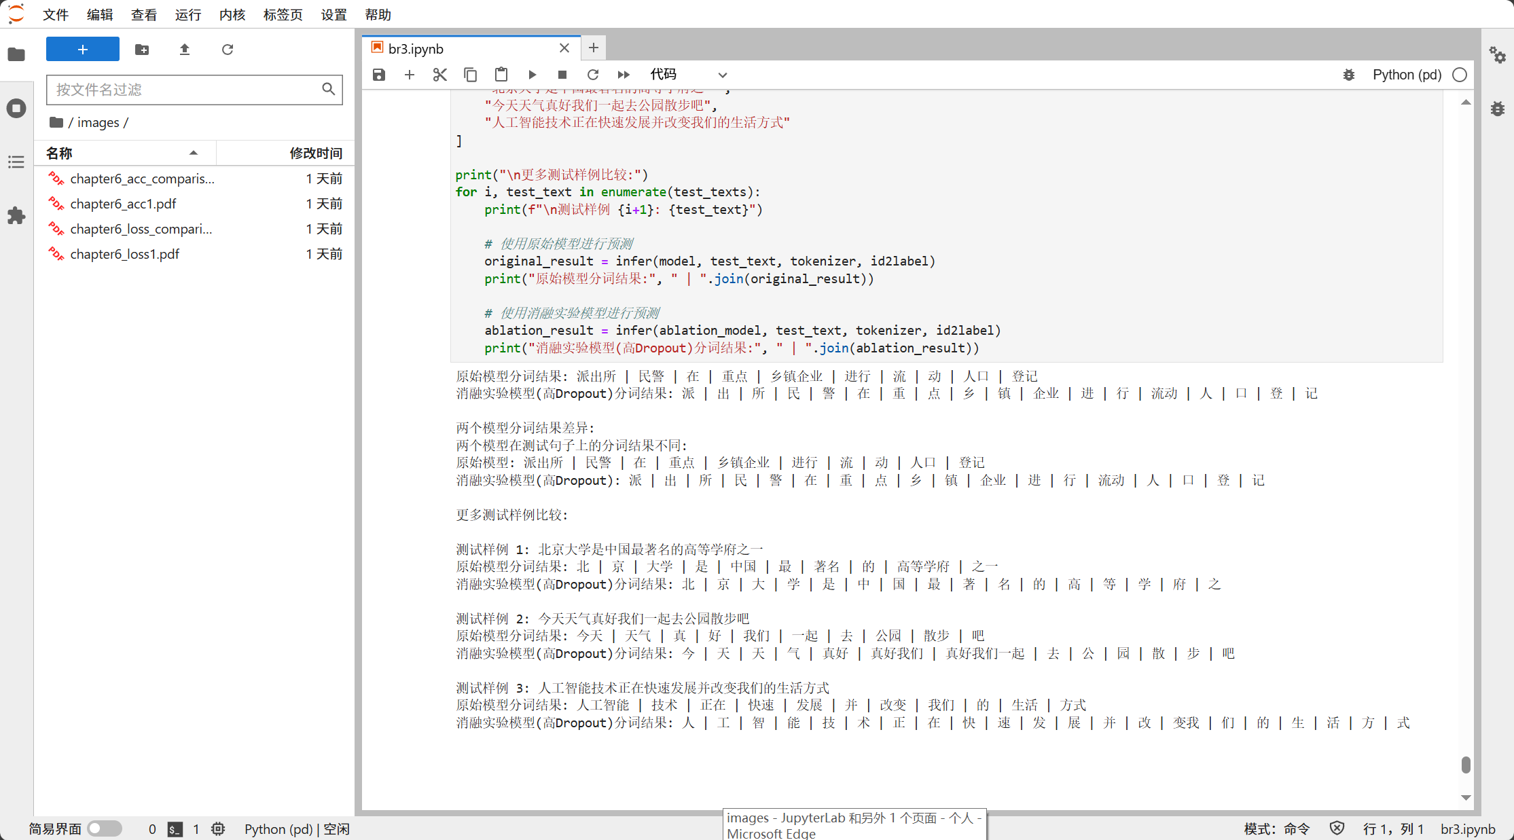The height and width of the screenshot is (840, 1514).
Task: Restart the kernel
Action: pyautogui.click(x=593, y=75)
